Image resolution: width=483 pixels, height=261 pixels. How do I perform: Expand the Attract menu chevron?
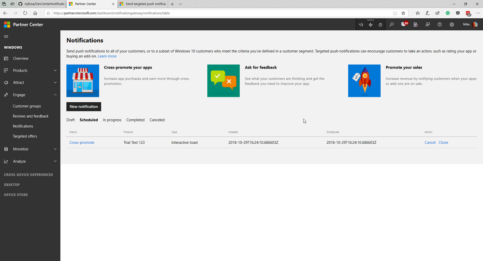[x=55, y=82]
